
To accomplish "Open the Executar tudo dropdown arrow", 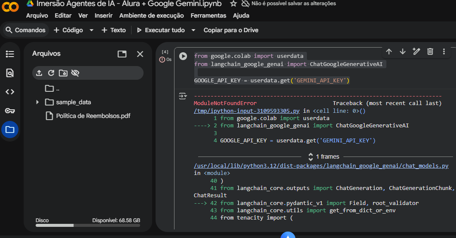I will [193, 30].
